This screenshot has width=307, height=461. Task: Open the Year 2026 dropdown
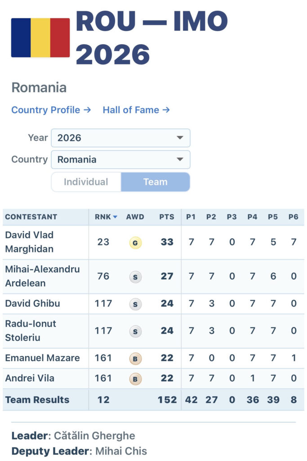tap(120, 138)
